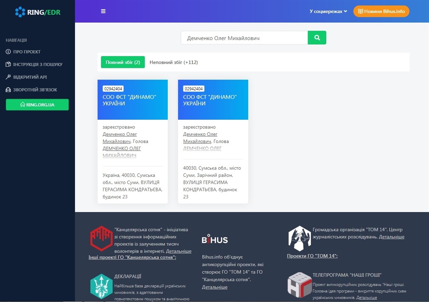Open first card's СОО ФСТ "ДИНАМО" УКРАЇНИ title
The width and height of the screenshot is (429, 302).
(x=129, y=100)
